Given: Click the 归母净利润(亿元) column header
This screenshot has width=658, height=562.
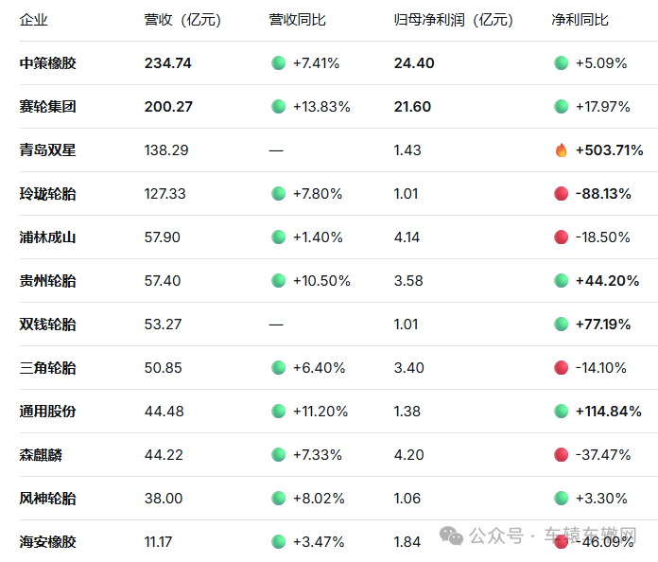Looking at the screenshot, I should [x=453, y=20].
